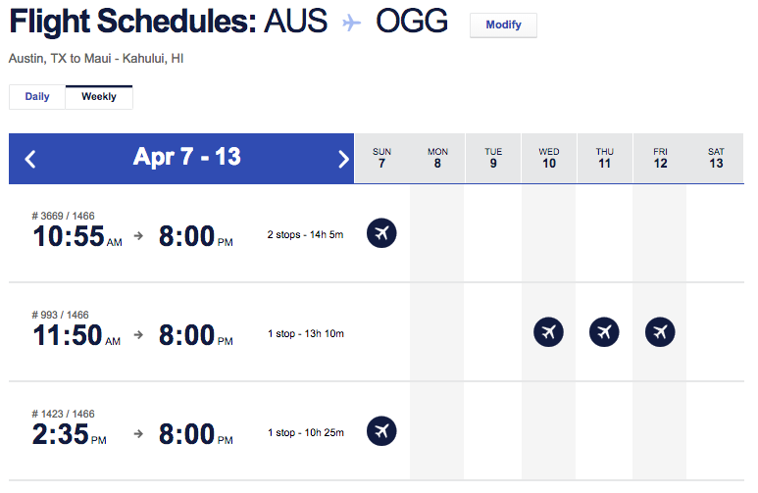The height and width of the screenshot is (493, 758).
Task: Click the Modify button
Action: 503,25
